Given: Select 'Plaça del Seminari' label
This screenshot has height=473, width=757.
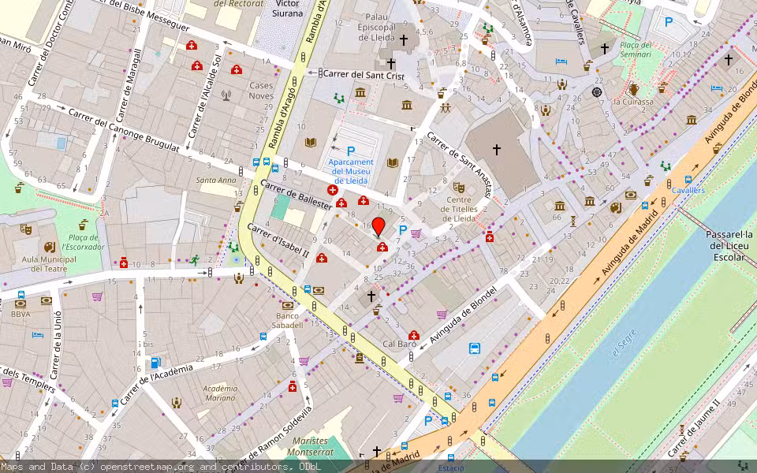Looking at the screenshot, I should pyautogui.click(x=636, y=50).
